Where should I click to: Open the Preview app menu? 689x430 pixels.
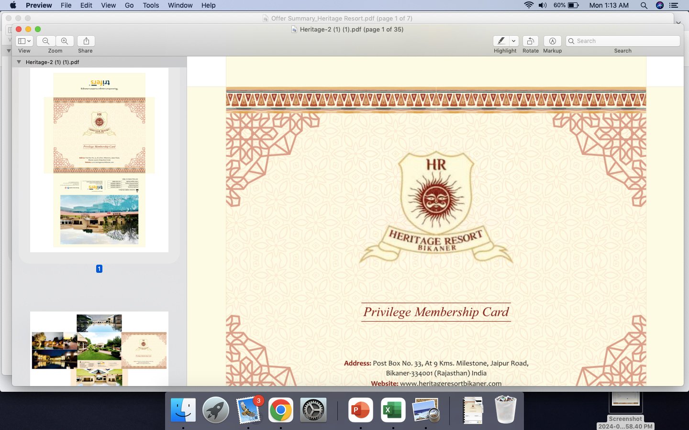pos(39,5)
